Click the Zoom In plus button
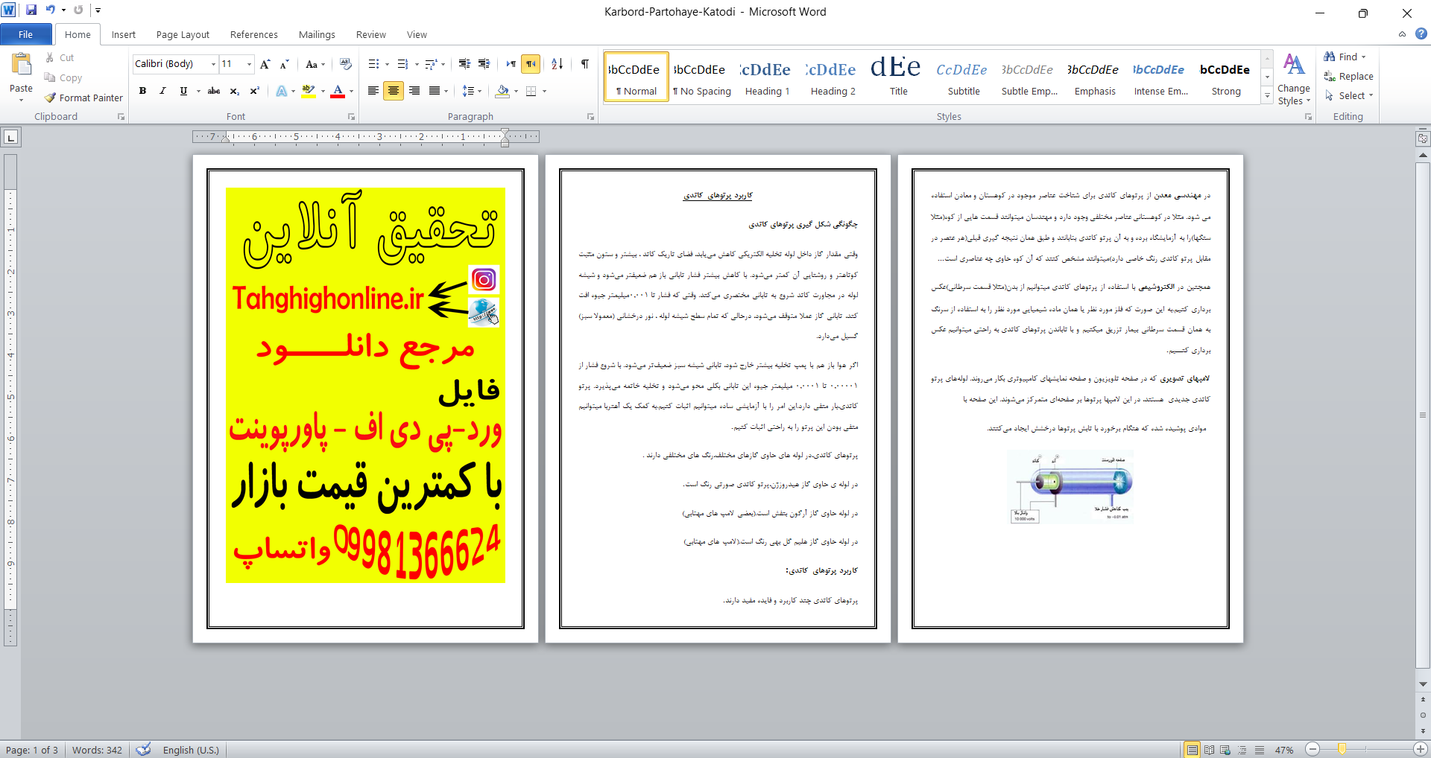Image resolution: width=1431 pixels, height=758 pixels. (x=1421, y=750)
